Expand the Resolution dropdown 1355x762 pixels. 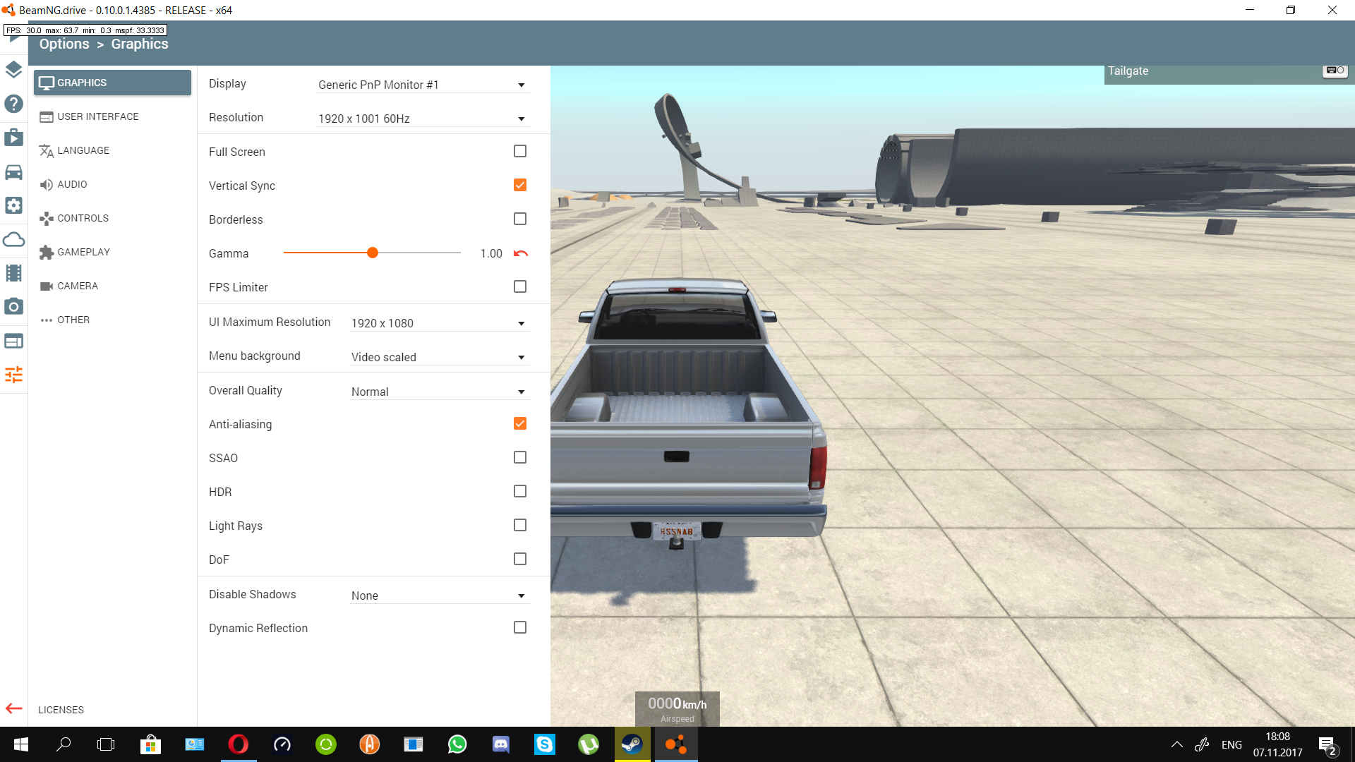point(422,119)
